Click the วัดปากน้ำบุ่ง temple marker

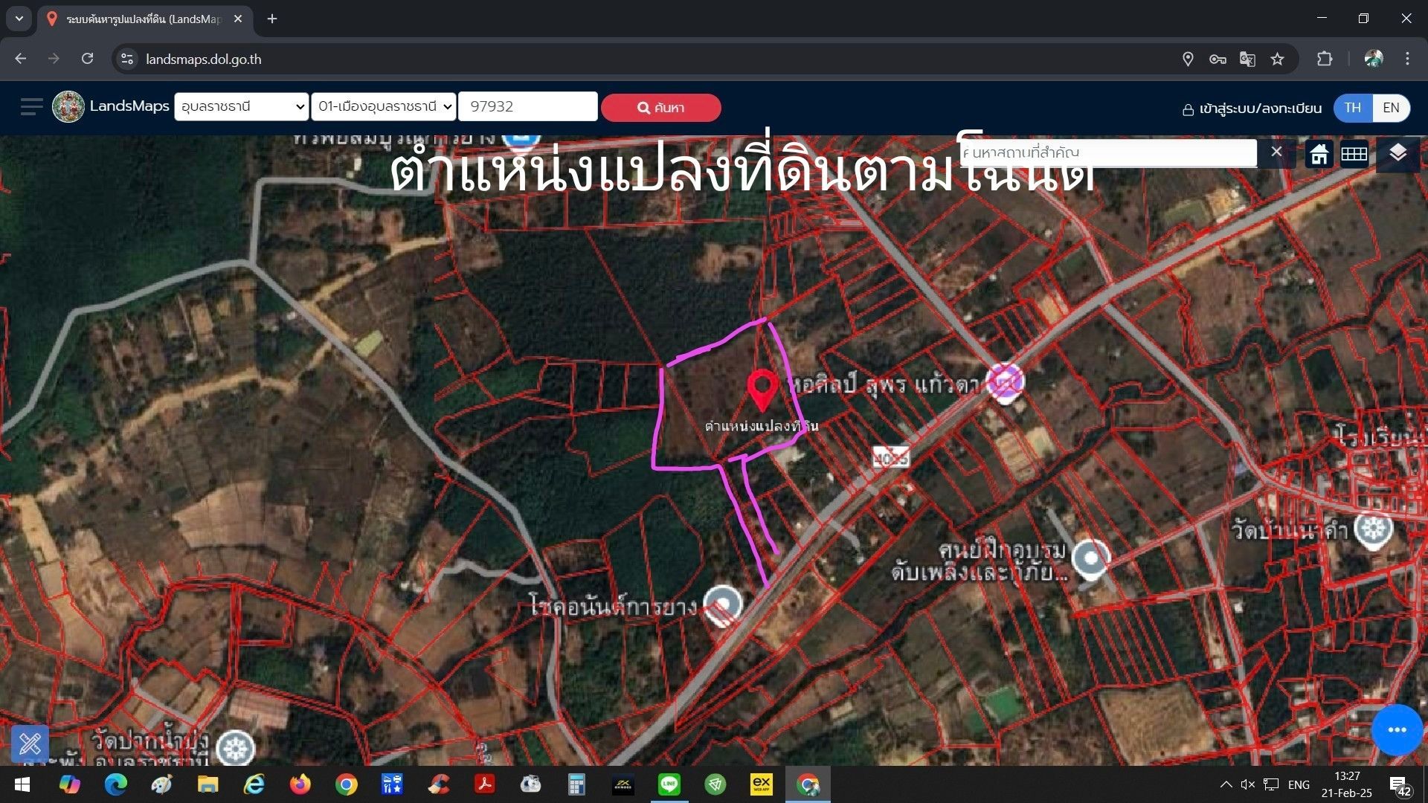pos(235,747)
